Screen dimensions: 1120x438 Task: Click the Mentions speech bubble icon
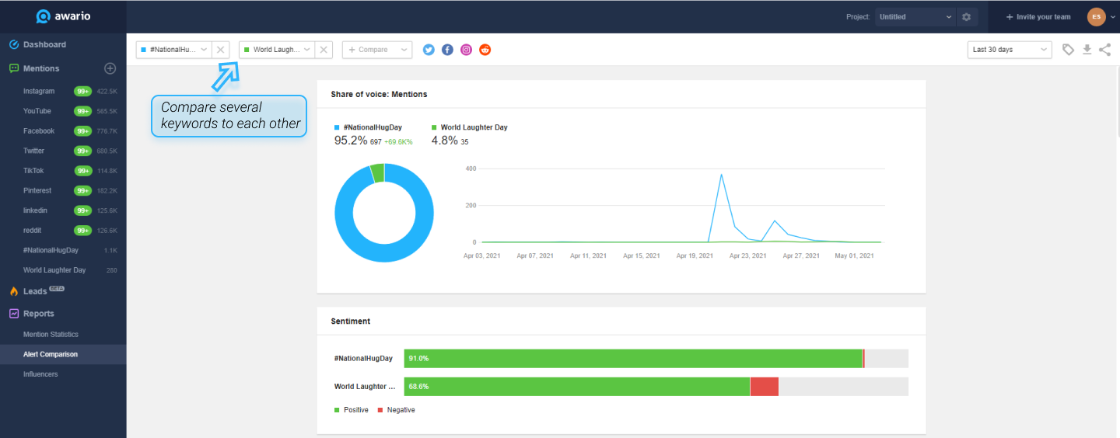(14, 68)
